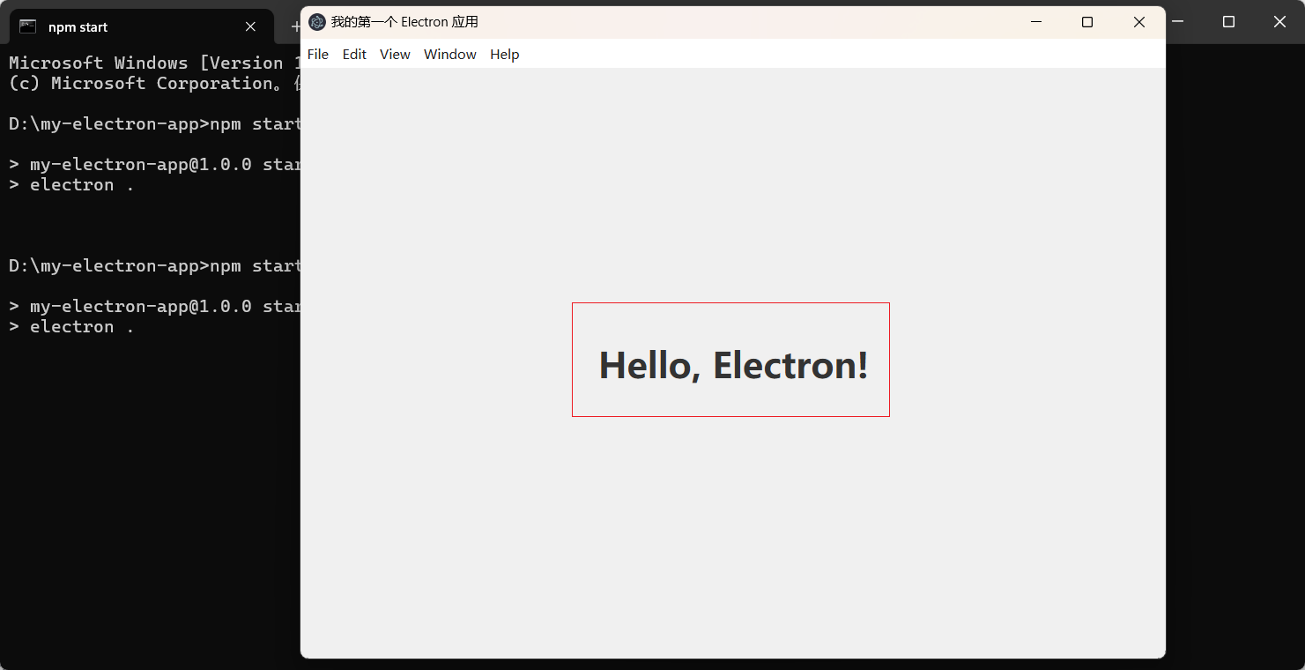The image size is (1305, 670).
Task: Open the File menu in Electron app
Action: [x=318, y=55]
